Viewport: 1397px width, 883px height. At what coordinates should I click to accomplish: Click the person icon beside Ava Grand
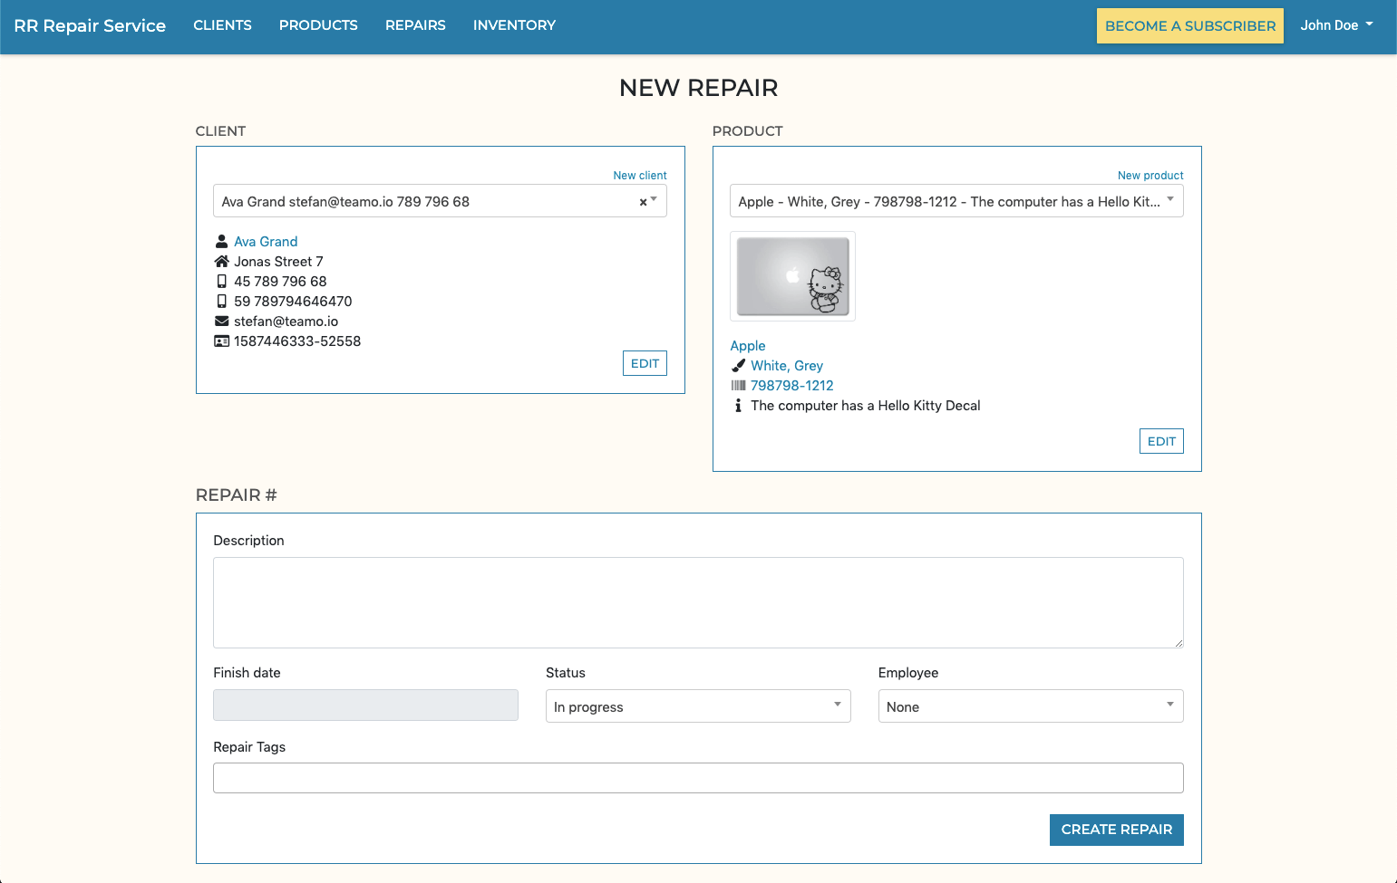(222, 241)
